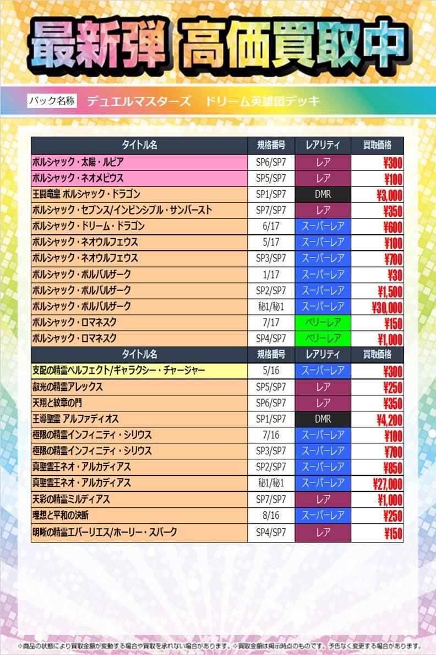
Task: Click the パック名称 label
Action: pos(52,101)
